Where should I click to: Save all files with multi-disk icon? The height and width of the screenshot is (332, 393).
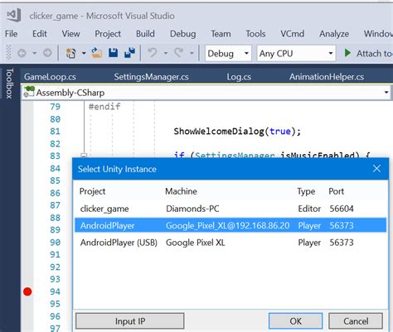pyautogui.click(x=129, y=52)
